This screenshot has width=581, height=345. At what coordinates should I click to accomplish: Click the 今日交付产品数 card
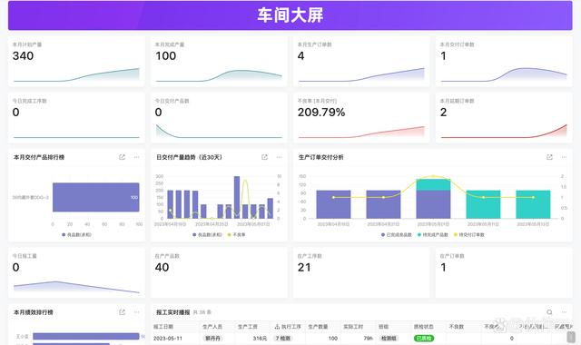[219, 118]
